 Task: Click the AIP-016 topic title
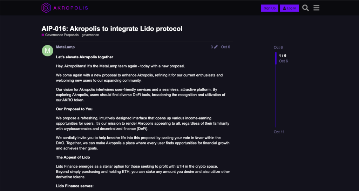112,28
